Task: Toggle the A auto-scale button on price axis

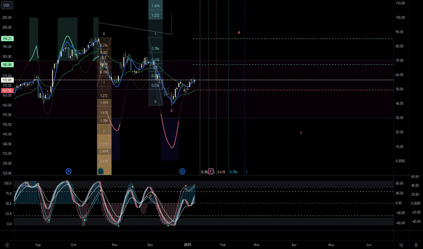Action: click(401, 245)
